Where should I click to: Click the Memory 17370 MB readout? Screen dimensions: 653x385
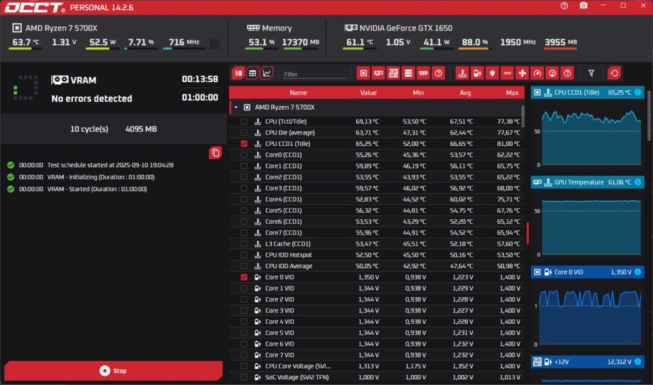coord(300,42)
